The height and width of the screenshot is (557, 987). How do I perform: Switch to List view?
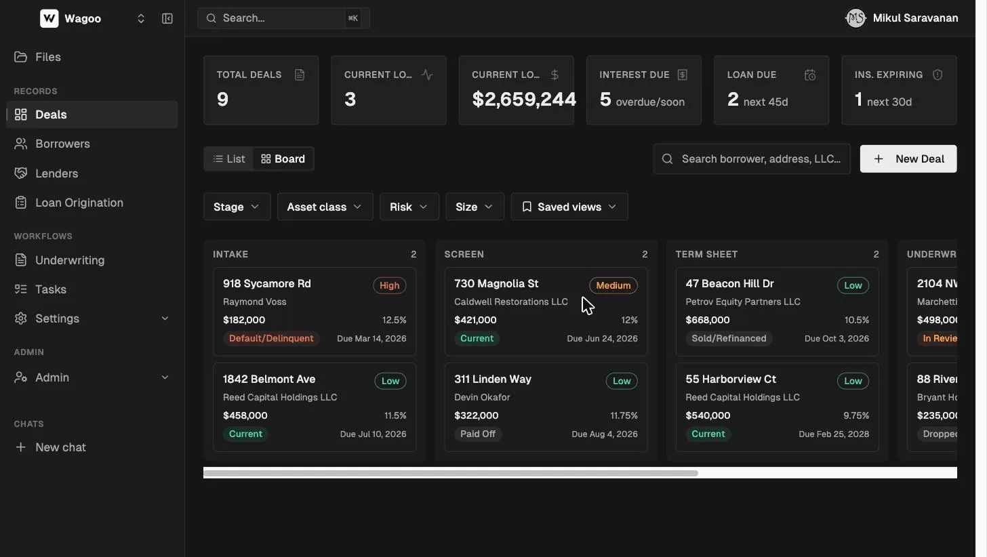click(x=229, y=159)
